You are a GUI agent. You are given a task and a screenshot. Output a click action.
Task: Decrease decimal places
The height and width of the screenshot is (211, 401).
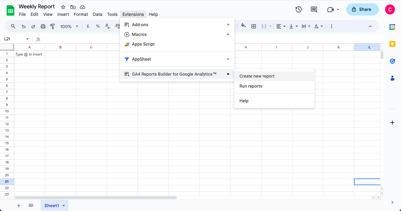[x=107, y=26]
